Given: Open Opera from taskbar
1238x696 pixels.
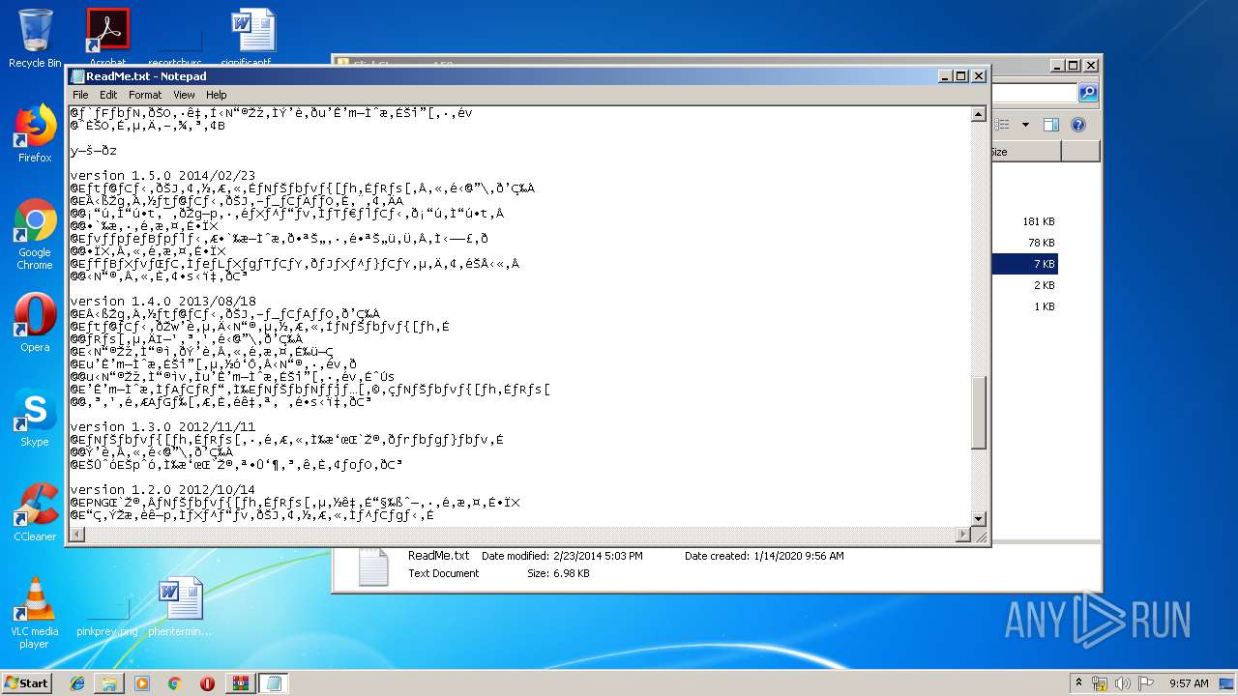Looking at the screenshot, I should [x=207, y=683].
